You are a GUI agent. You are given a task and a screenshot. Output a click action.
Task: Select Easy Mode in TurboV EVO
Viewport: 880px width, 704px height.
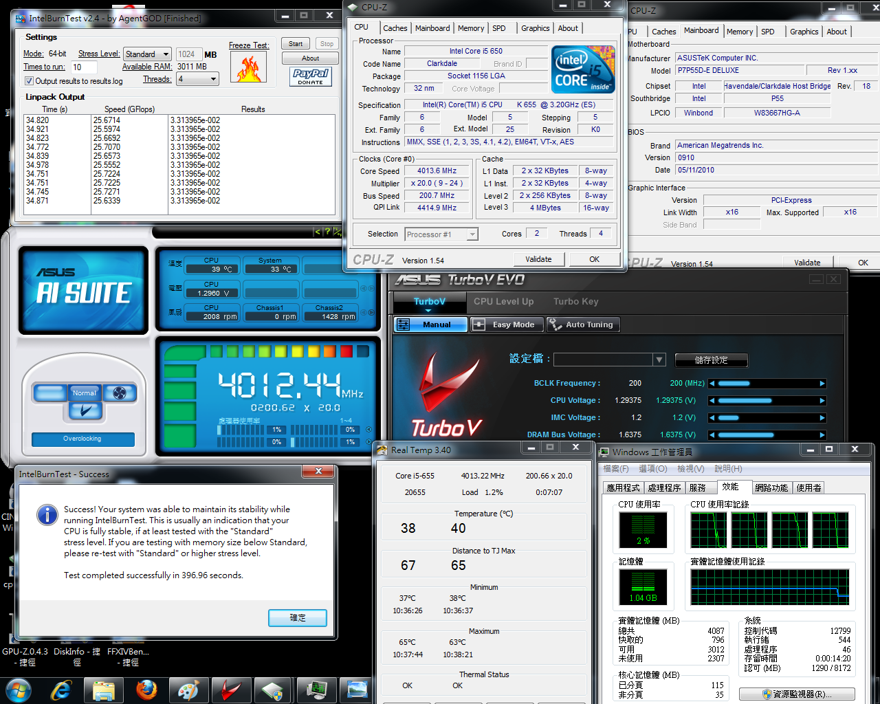pyautogui.click(x=507, y=324)
